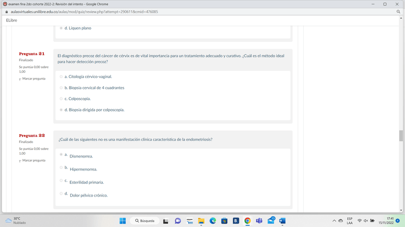The image size is (405, 227).
Task: Click the zoom magnifier in address bar
Action: pos(398,11)
